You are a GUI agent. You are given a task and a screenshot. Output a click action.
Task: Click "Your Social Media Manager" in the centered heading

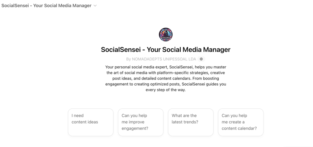[x=188, y=50]
